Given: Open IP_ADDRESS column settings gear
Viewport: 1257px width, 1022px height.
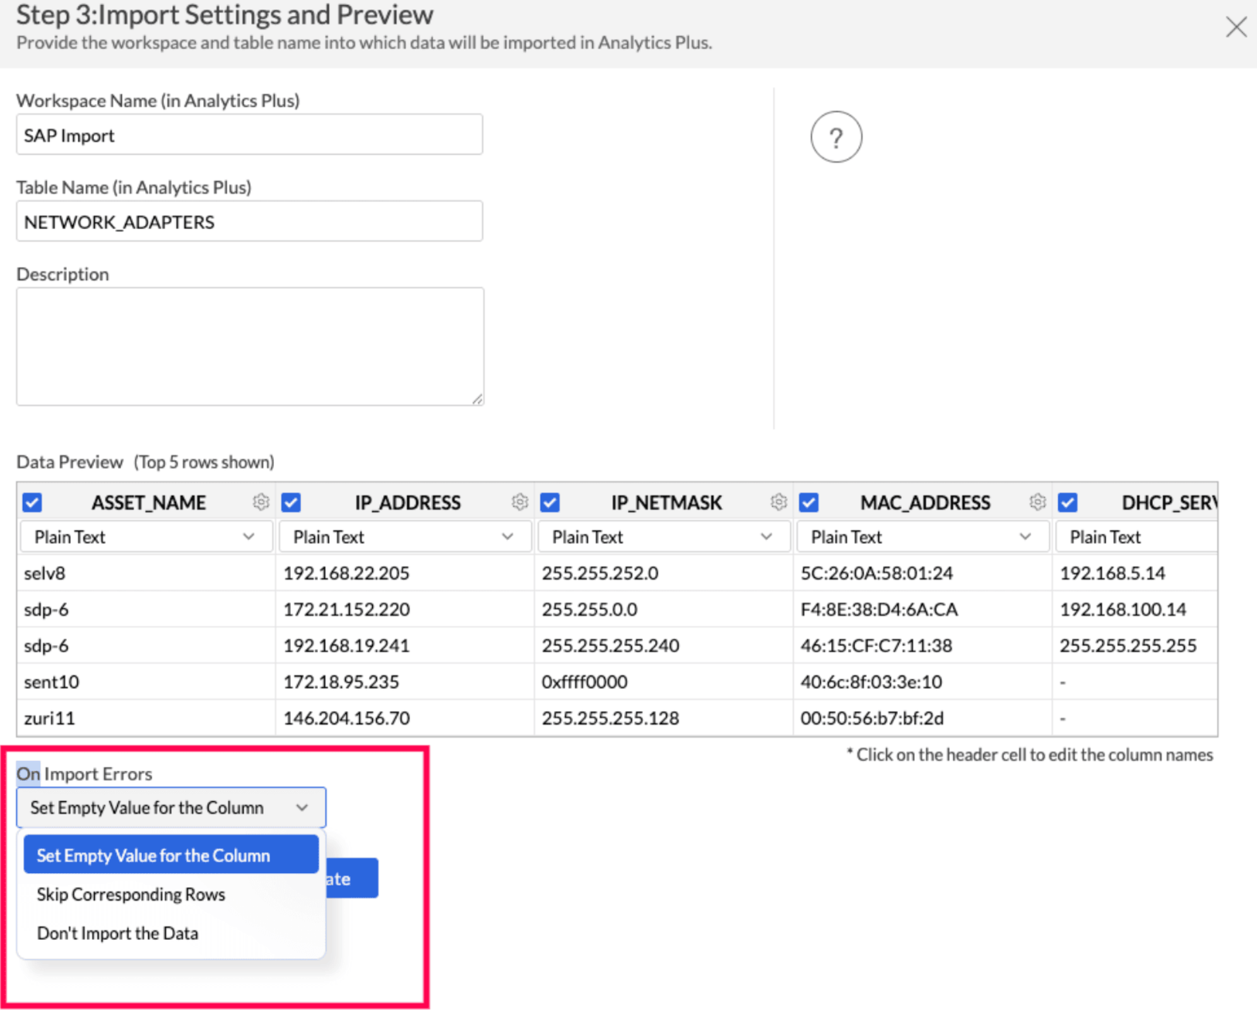Looking at the screenshot, I should [x=519, y=502].
